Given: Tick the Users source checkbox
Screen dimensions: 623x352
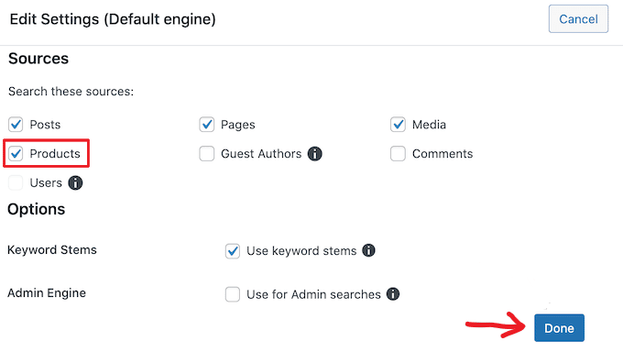Looking at the screenshot, I should (16, 183).
